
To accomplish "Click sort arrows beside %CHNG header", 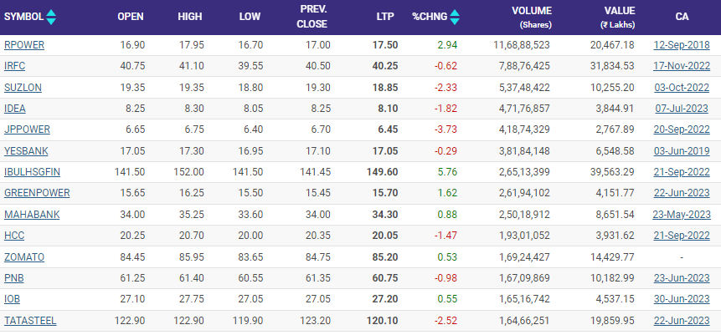I will pyautogui.click(x=455, y=17).
